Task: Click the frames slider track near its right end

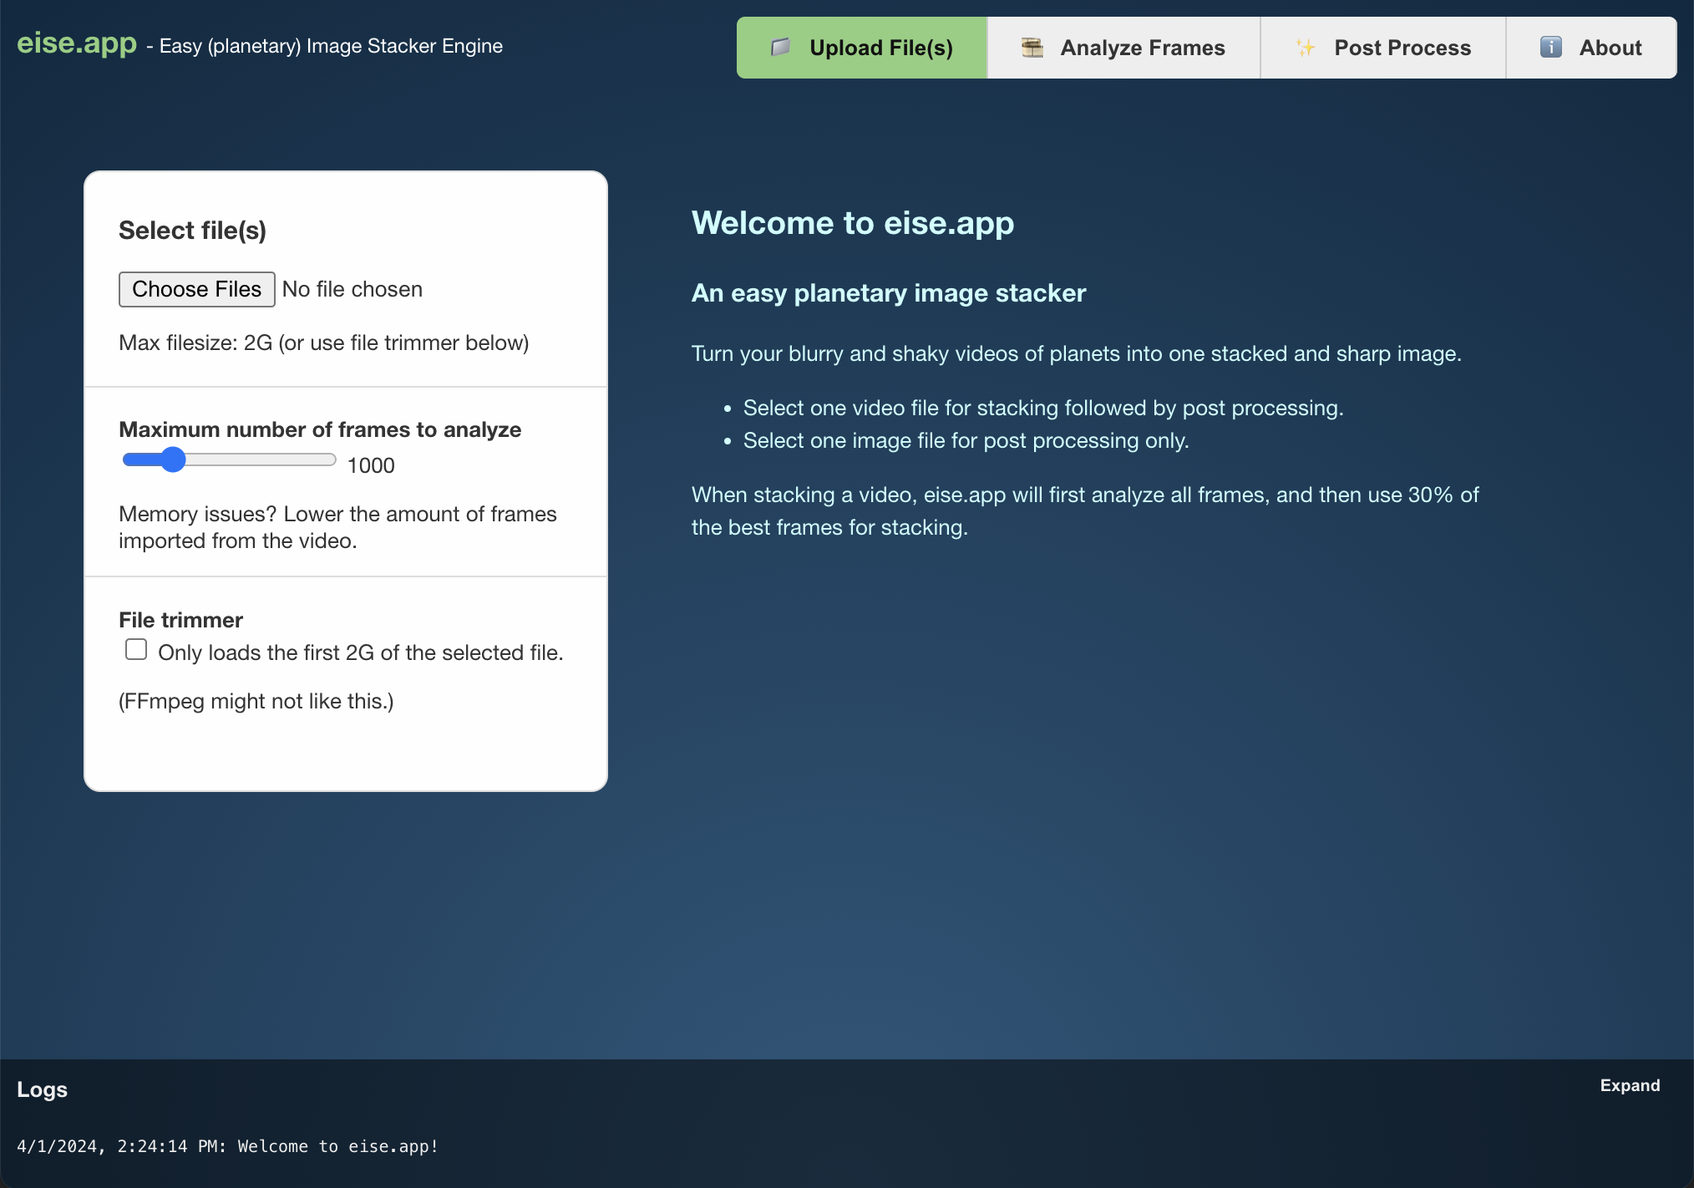Action: [322, 459]
